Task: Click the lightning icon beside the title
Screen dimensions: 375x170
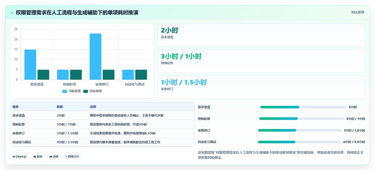Action: click(12, 13)
